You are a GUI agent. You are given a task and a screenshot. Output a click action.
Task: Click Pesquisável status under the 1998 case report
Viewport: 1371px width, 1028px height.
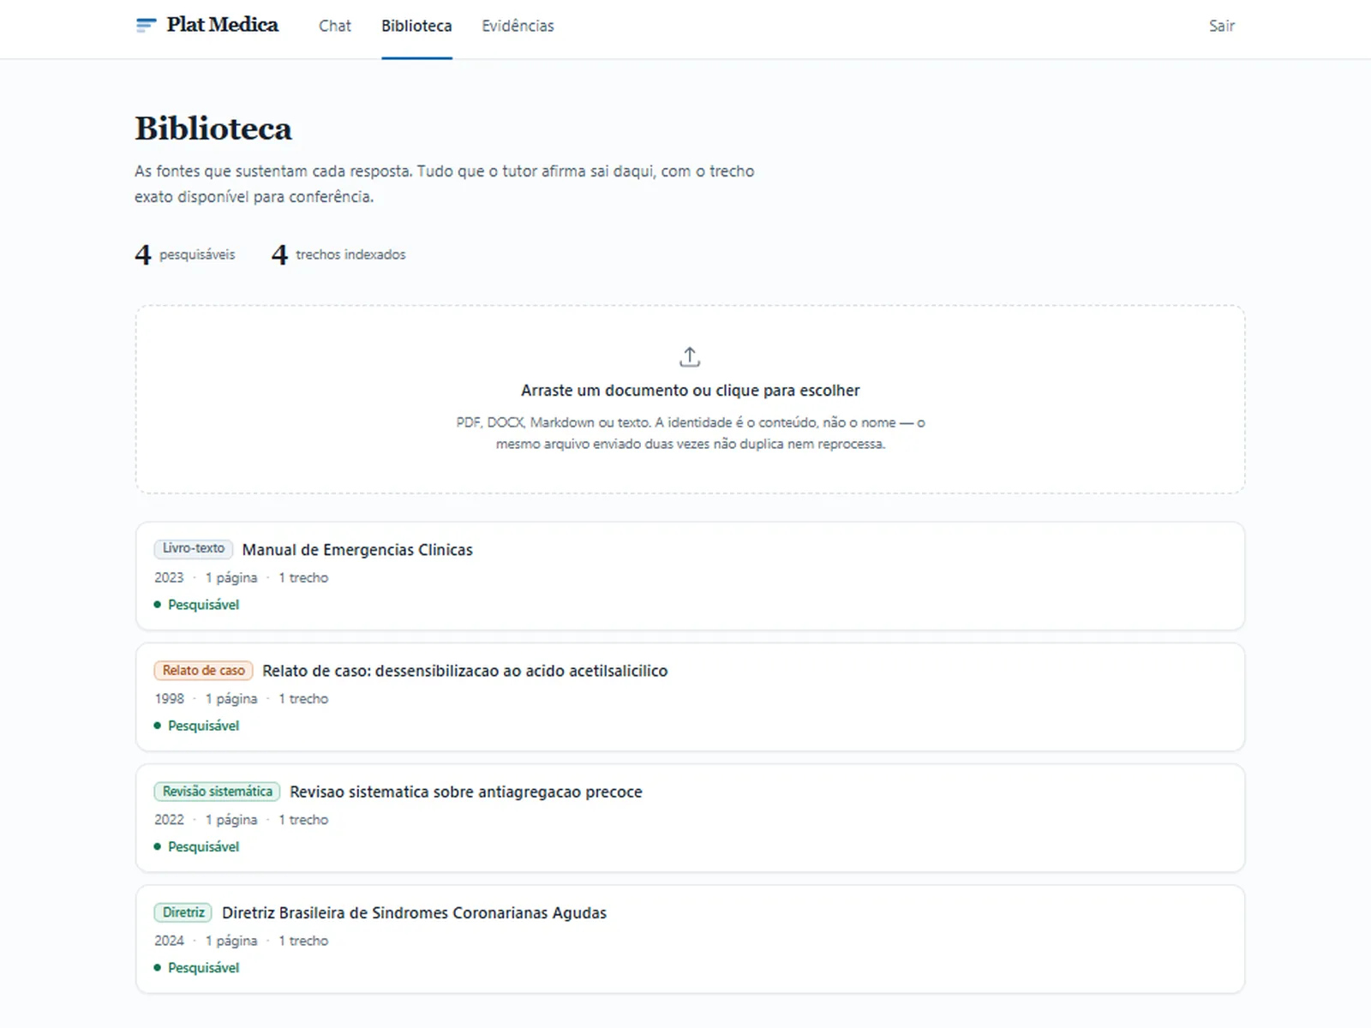click(x=197, y=726)
